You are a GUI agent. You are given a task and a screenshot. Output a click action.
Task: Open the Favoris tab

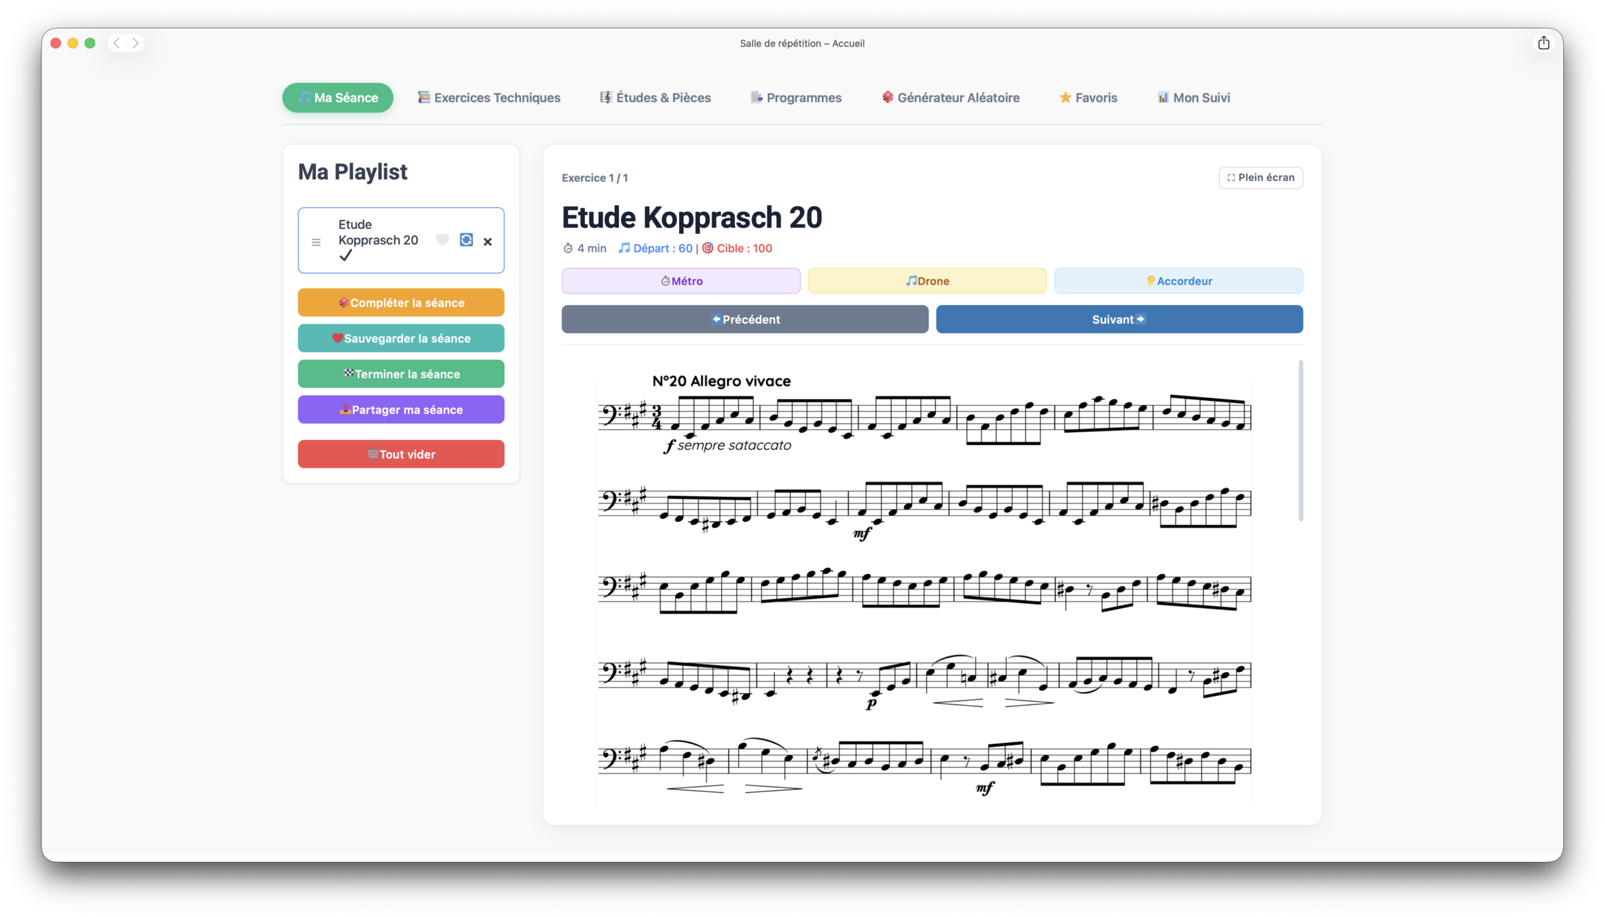(x=1088, y=98)
